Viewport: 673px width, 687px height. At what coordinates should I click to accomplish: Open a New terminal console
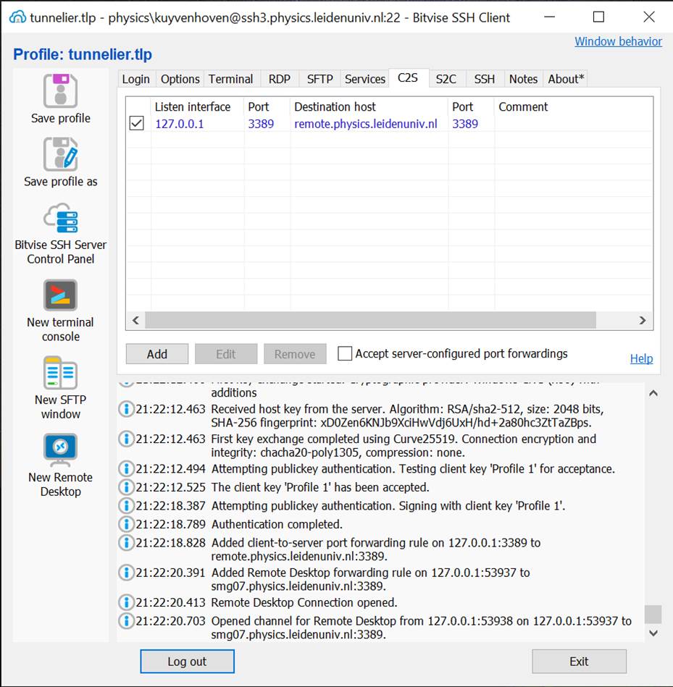coord(60,295)
